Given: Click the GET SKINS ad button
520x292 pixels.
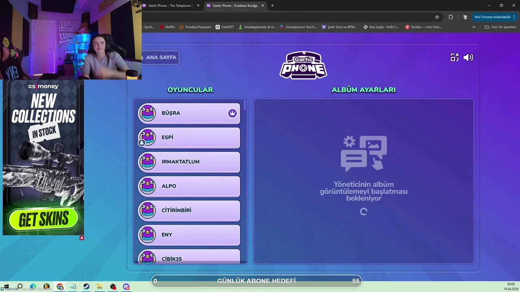Looking at the screenshot, I should 43,219.
